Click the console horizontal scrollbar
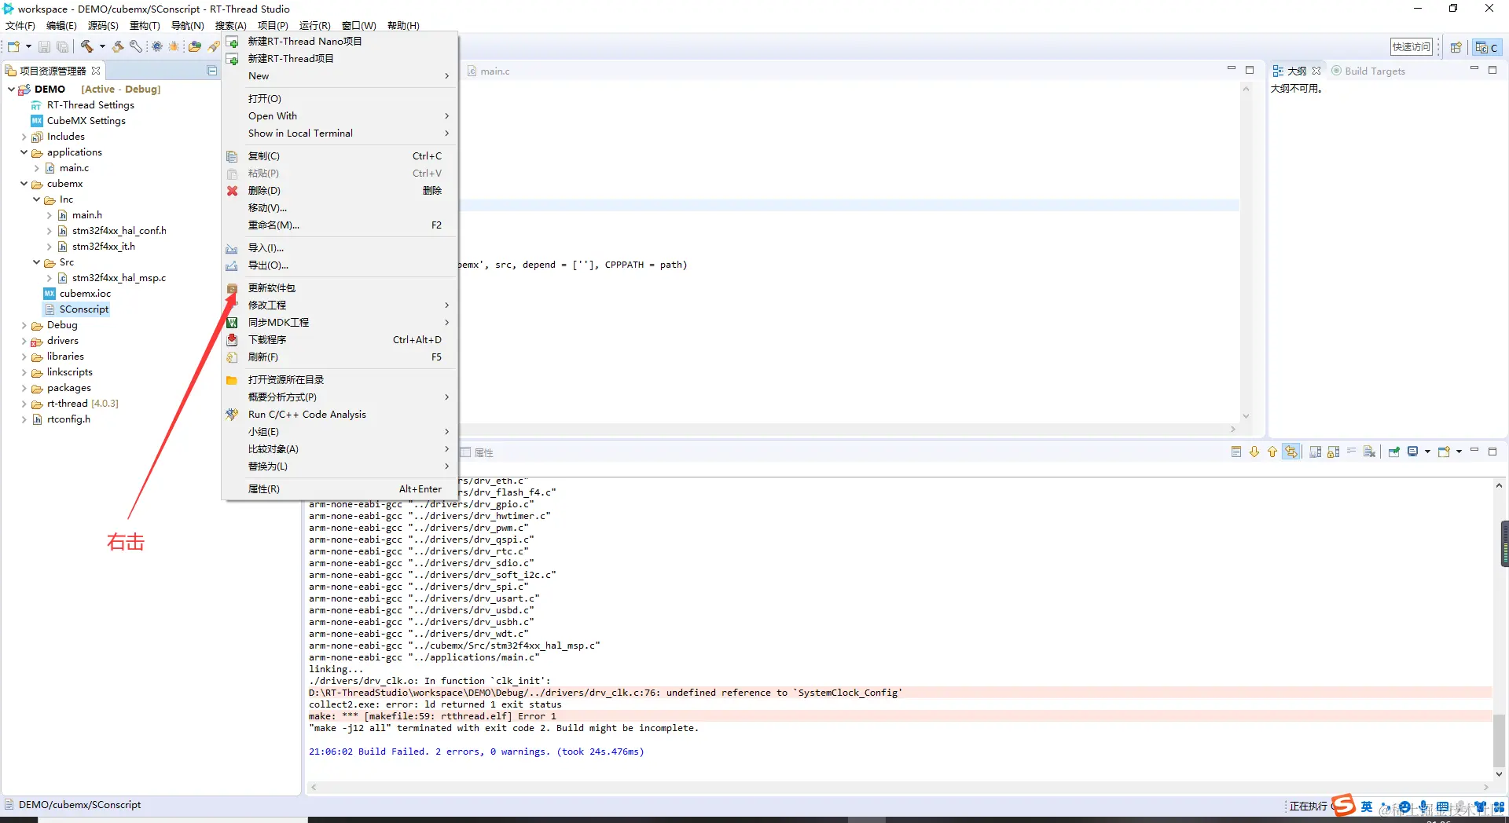Screen dimensions: 1509x823 click(x=900, y=787)
